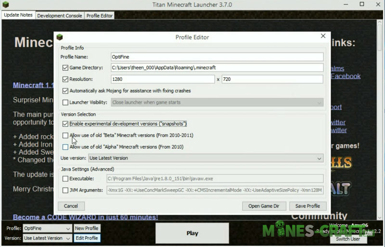Click the Minecraft block icon in launcher title bar
Viewport: 385px width, 247px height.
click(5, 4)
